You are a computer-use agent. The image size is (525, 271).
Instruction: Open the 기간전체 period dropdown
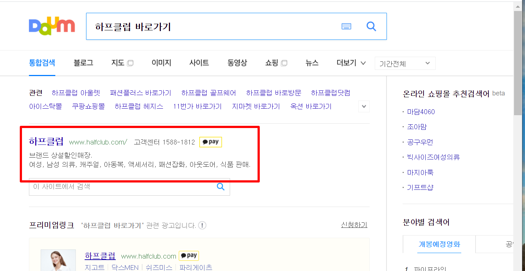point(405,63)
